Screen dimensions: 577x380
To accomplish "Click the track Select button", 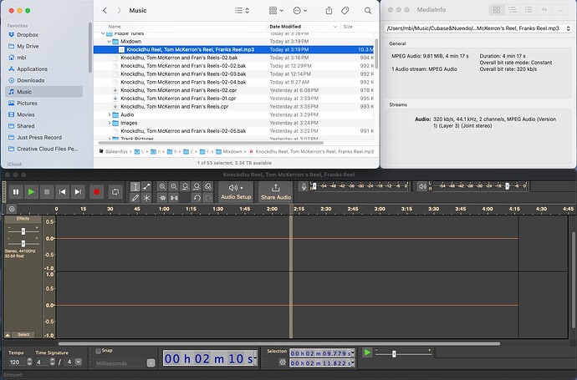I will (23, 334).
